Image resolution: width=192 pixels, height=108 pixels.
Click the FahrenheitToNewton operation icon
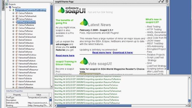[x=17, y=64]
